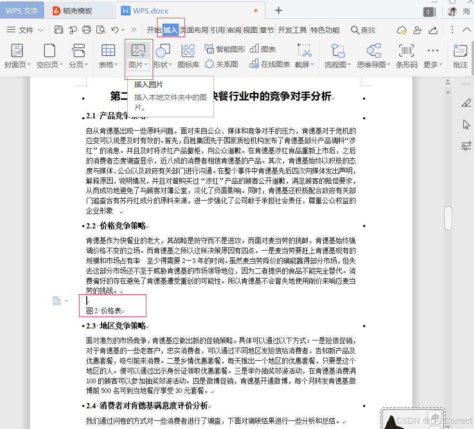Insert an 在线图表 online chart
The image size is (474, 429).
coord(270,64)
